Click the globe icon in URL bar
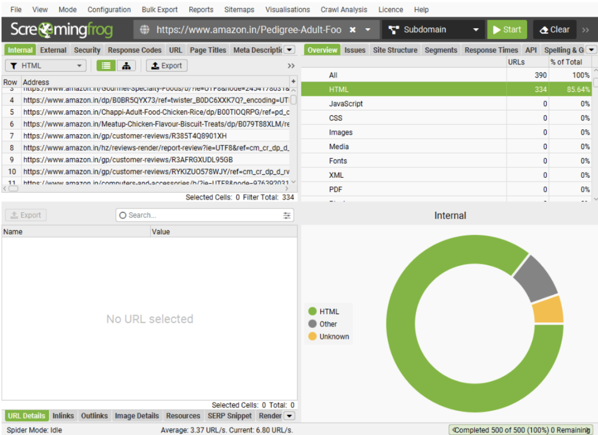Image resolution: width=598 pixels, height=435 pixels. 144,29
